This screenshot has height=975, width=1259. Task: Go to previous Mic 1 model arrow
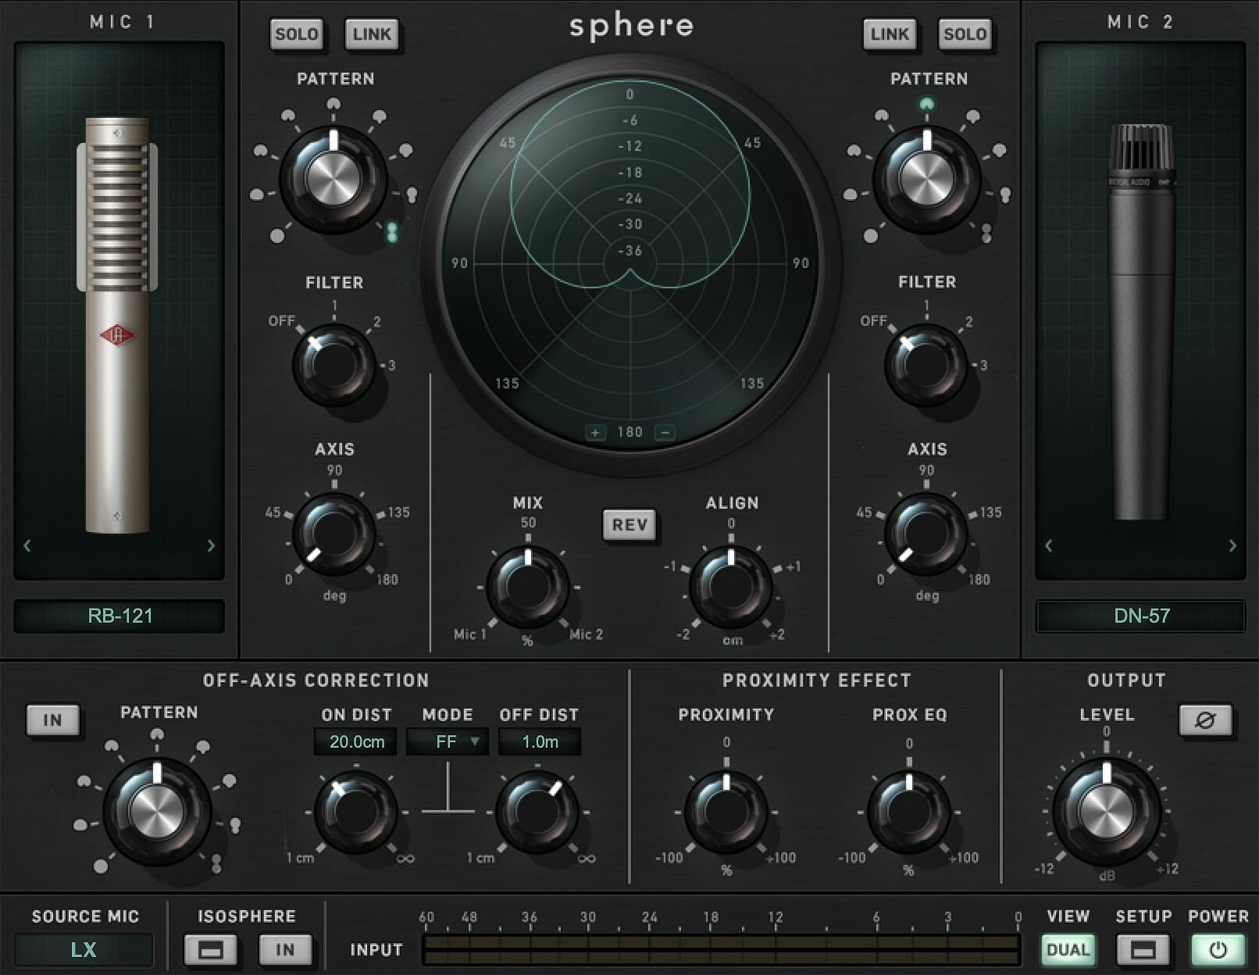pos(27,545)
